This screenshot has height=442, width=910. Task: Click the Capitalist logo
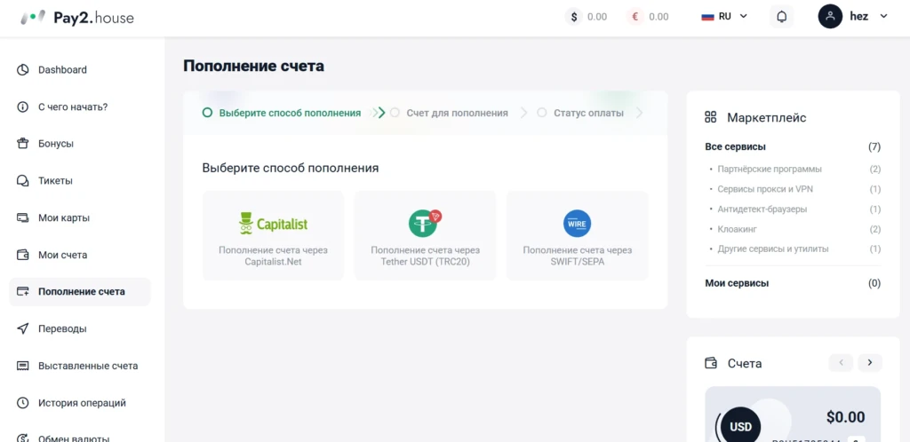point(274,224)
